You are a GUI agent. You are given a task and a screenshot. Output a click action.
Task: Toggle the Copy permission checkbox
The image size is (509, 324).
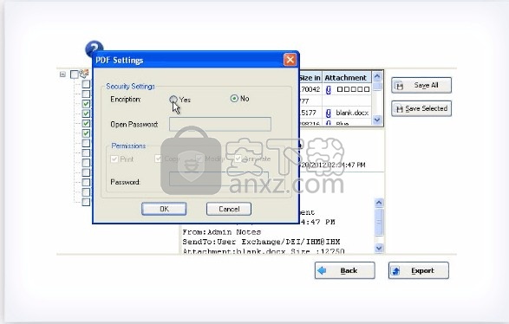(x=159, y=159)
